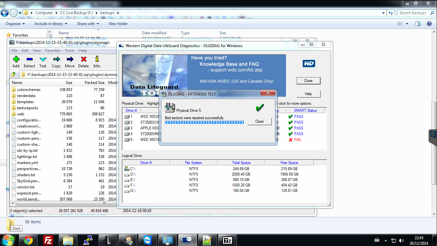Open the File menu in 7-Zip
Viewport: 437px width, 246px height.
tap(14, 51)
